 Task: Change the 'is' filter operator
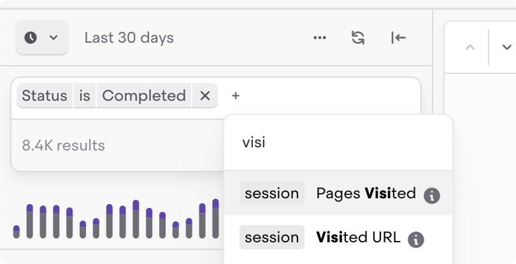[85, 96]
